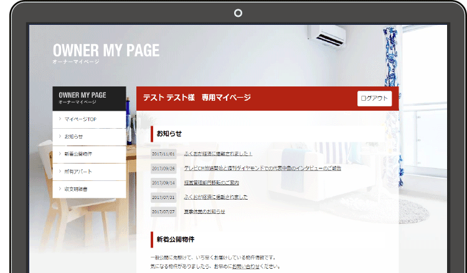Select 新着公開物件 in the sidebar menu
This screenshot has width=467, height=273.
(89, 154)
